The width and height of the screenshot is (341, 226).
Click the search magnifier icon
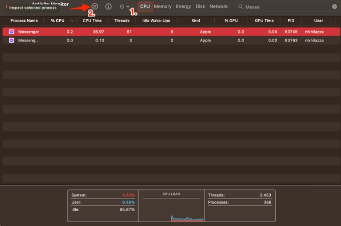tap(241, 7)
